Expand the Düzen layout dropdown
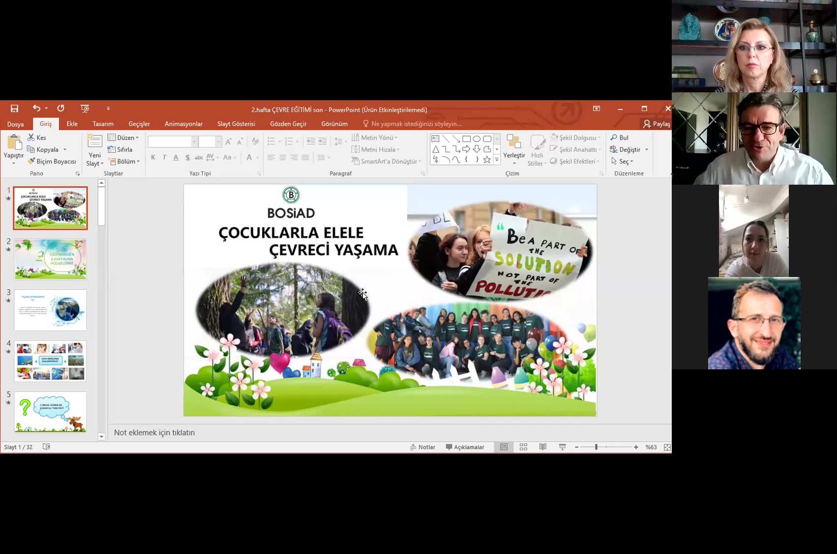Viewport: 837px width, 554px height. pos(123,138)
